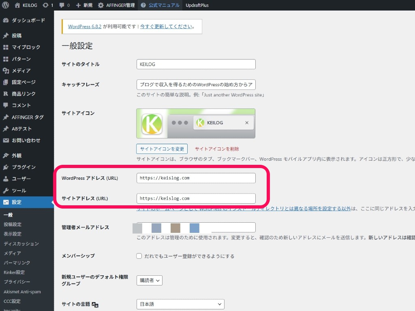
Task: Click the メディア icon in main sidebar
Action: [6, 70]
